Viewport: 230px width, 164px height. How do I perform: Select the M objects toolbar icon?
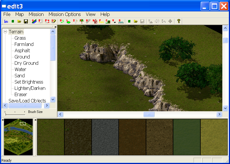click(x=62, y=21)
